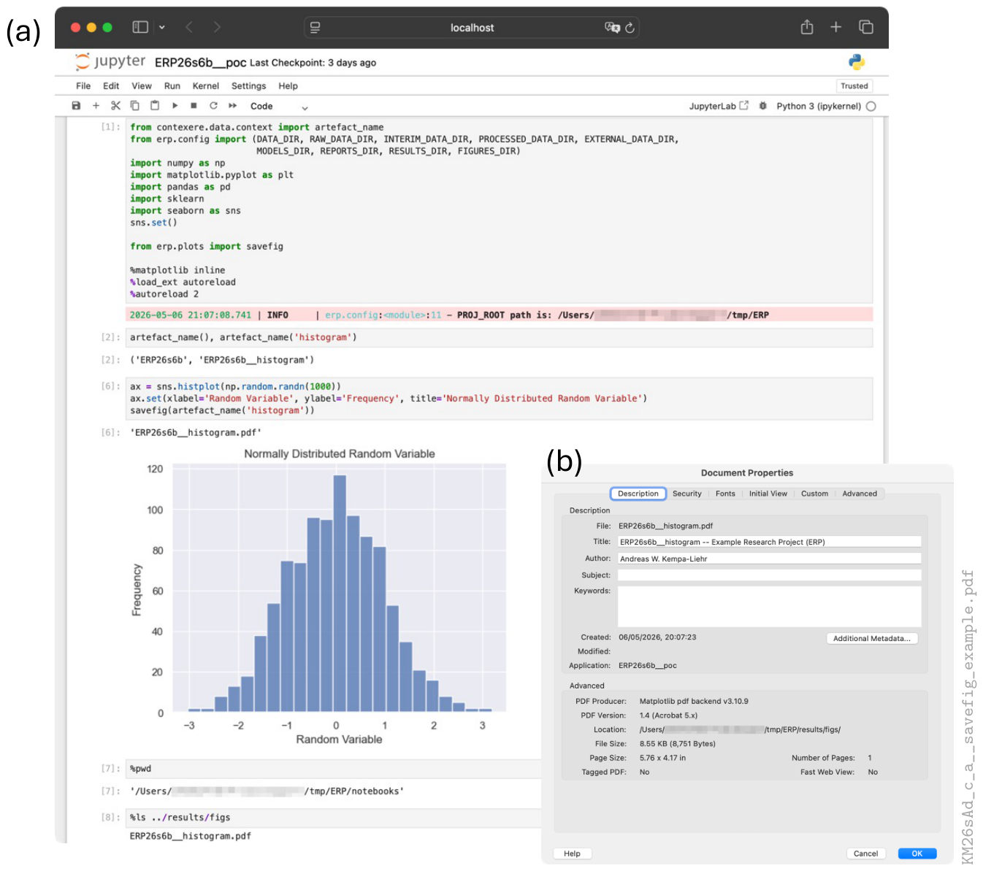Run the selected cell with the play icon
The image size is (983, 871).
coord(175,106)
